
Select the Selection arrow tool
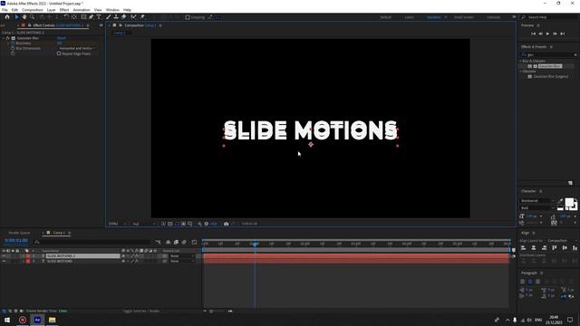tap(16, 17)
